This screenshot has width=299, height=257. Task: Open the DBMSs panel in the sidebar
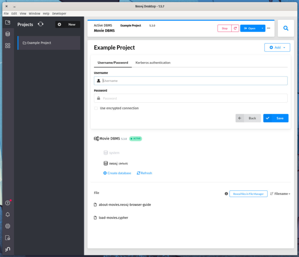tap(7, 34)
